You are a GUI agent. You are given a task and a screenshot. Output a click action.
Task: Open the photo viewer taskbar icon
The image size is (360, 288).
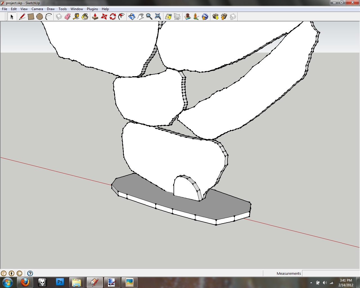point(129,282)
